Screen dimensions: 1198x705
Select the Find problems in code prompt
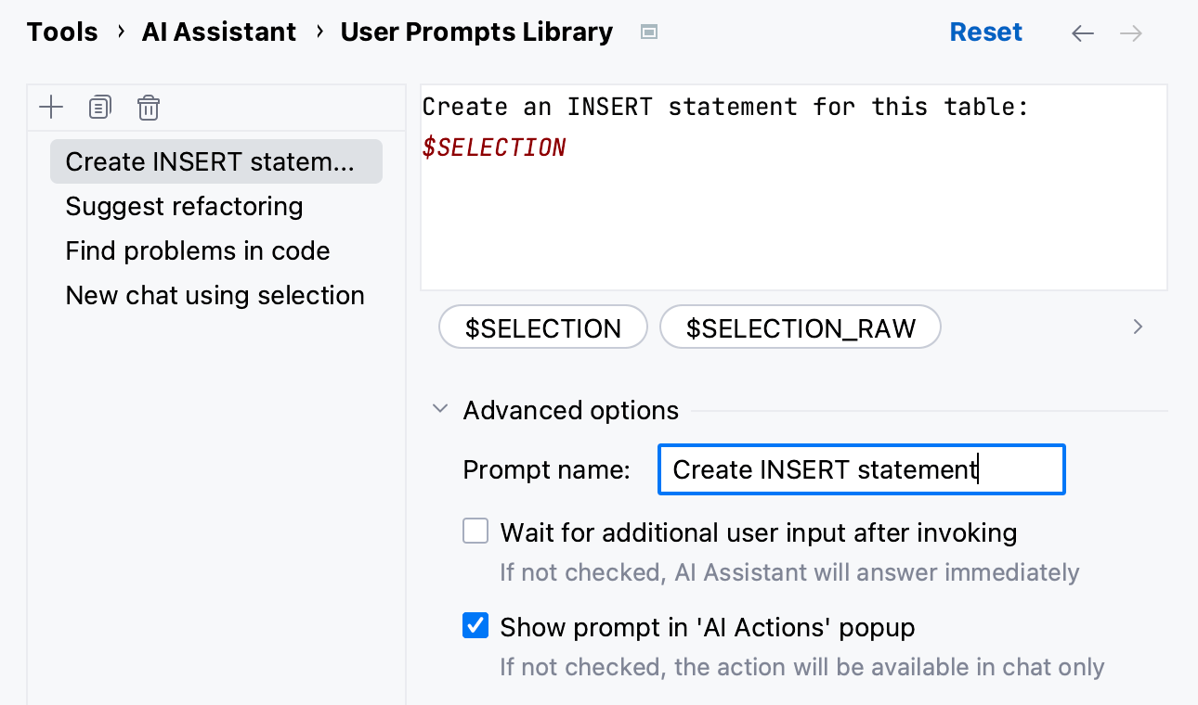pyautogui.click(x=216, y=250)
